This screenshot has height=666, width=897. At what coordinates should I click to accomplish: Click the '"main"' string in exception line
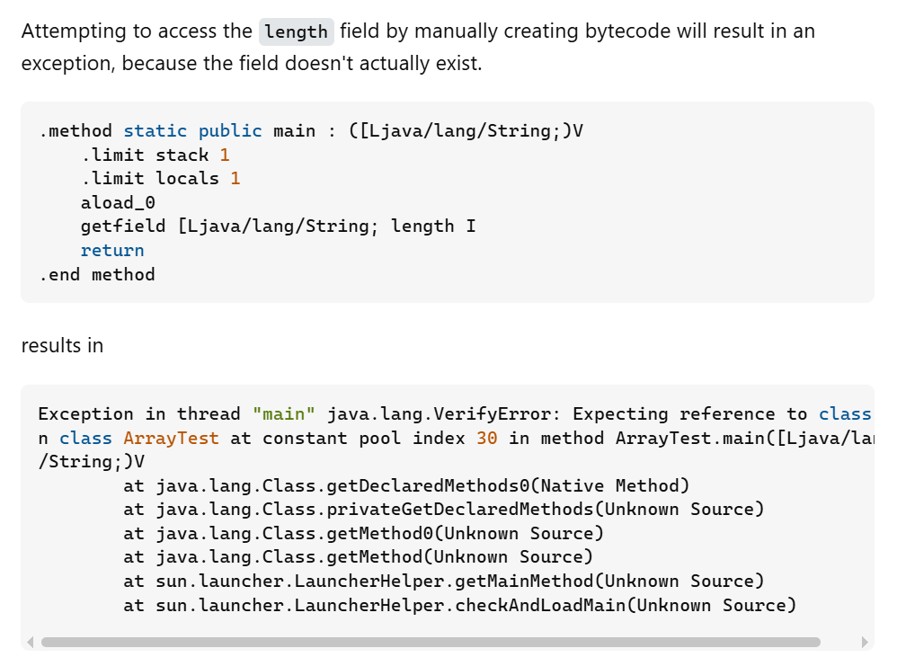pos(284,414)
